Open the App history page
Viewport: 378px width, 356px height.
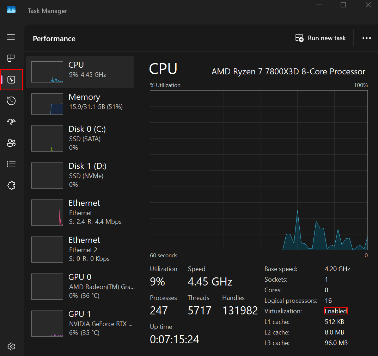pos(11,100)
